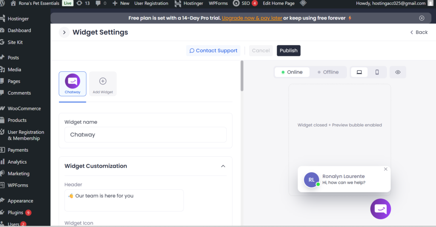The height and width of the screenshot is (227, 436).
Task: Switch preview to mobile device icon
Action: [x=377, y=72]
